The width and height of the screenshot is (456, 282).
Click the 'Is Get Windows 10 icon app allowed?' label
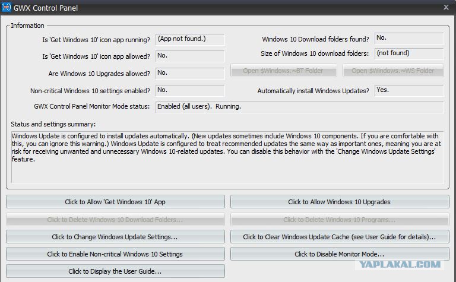pyautogui.click(x=96, y=56)
